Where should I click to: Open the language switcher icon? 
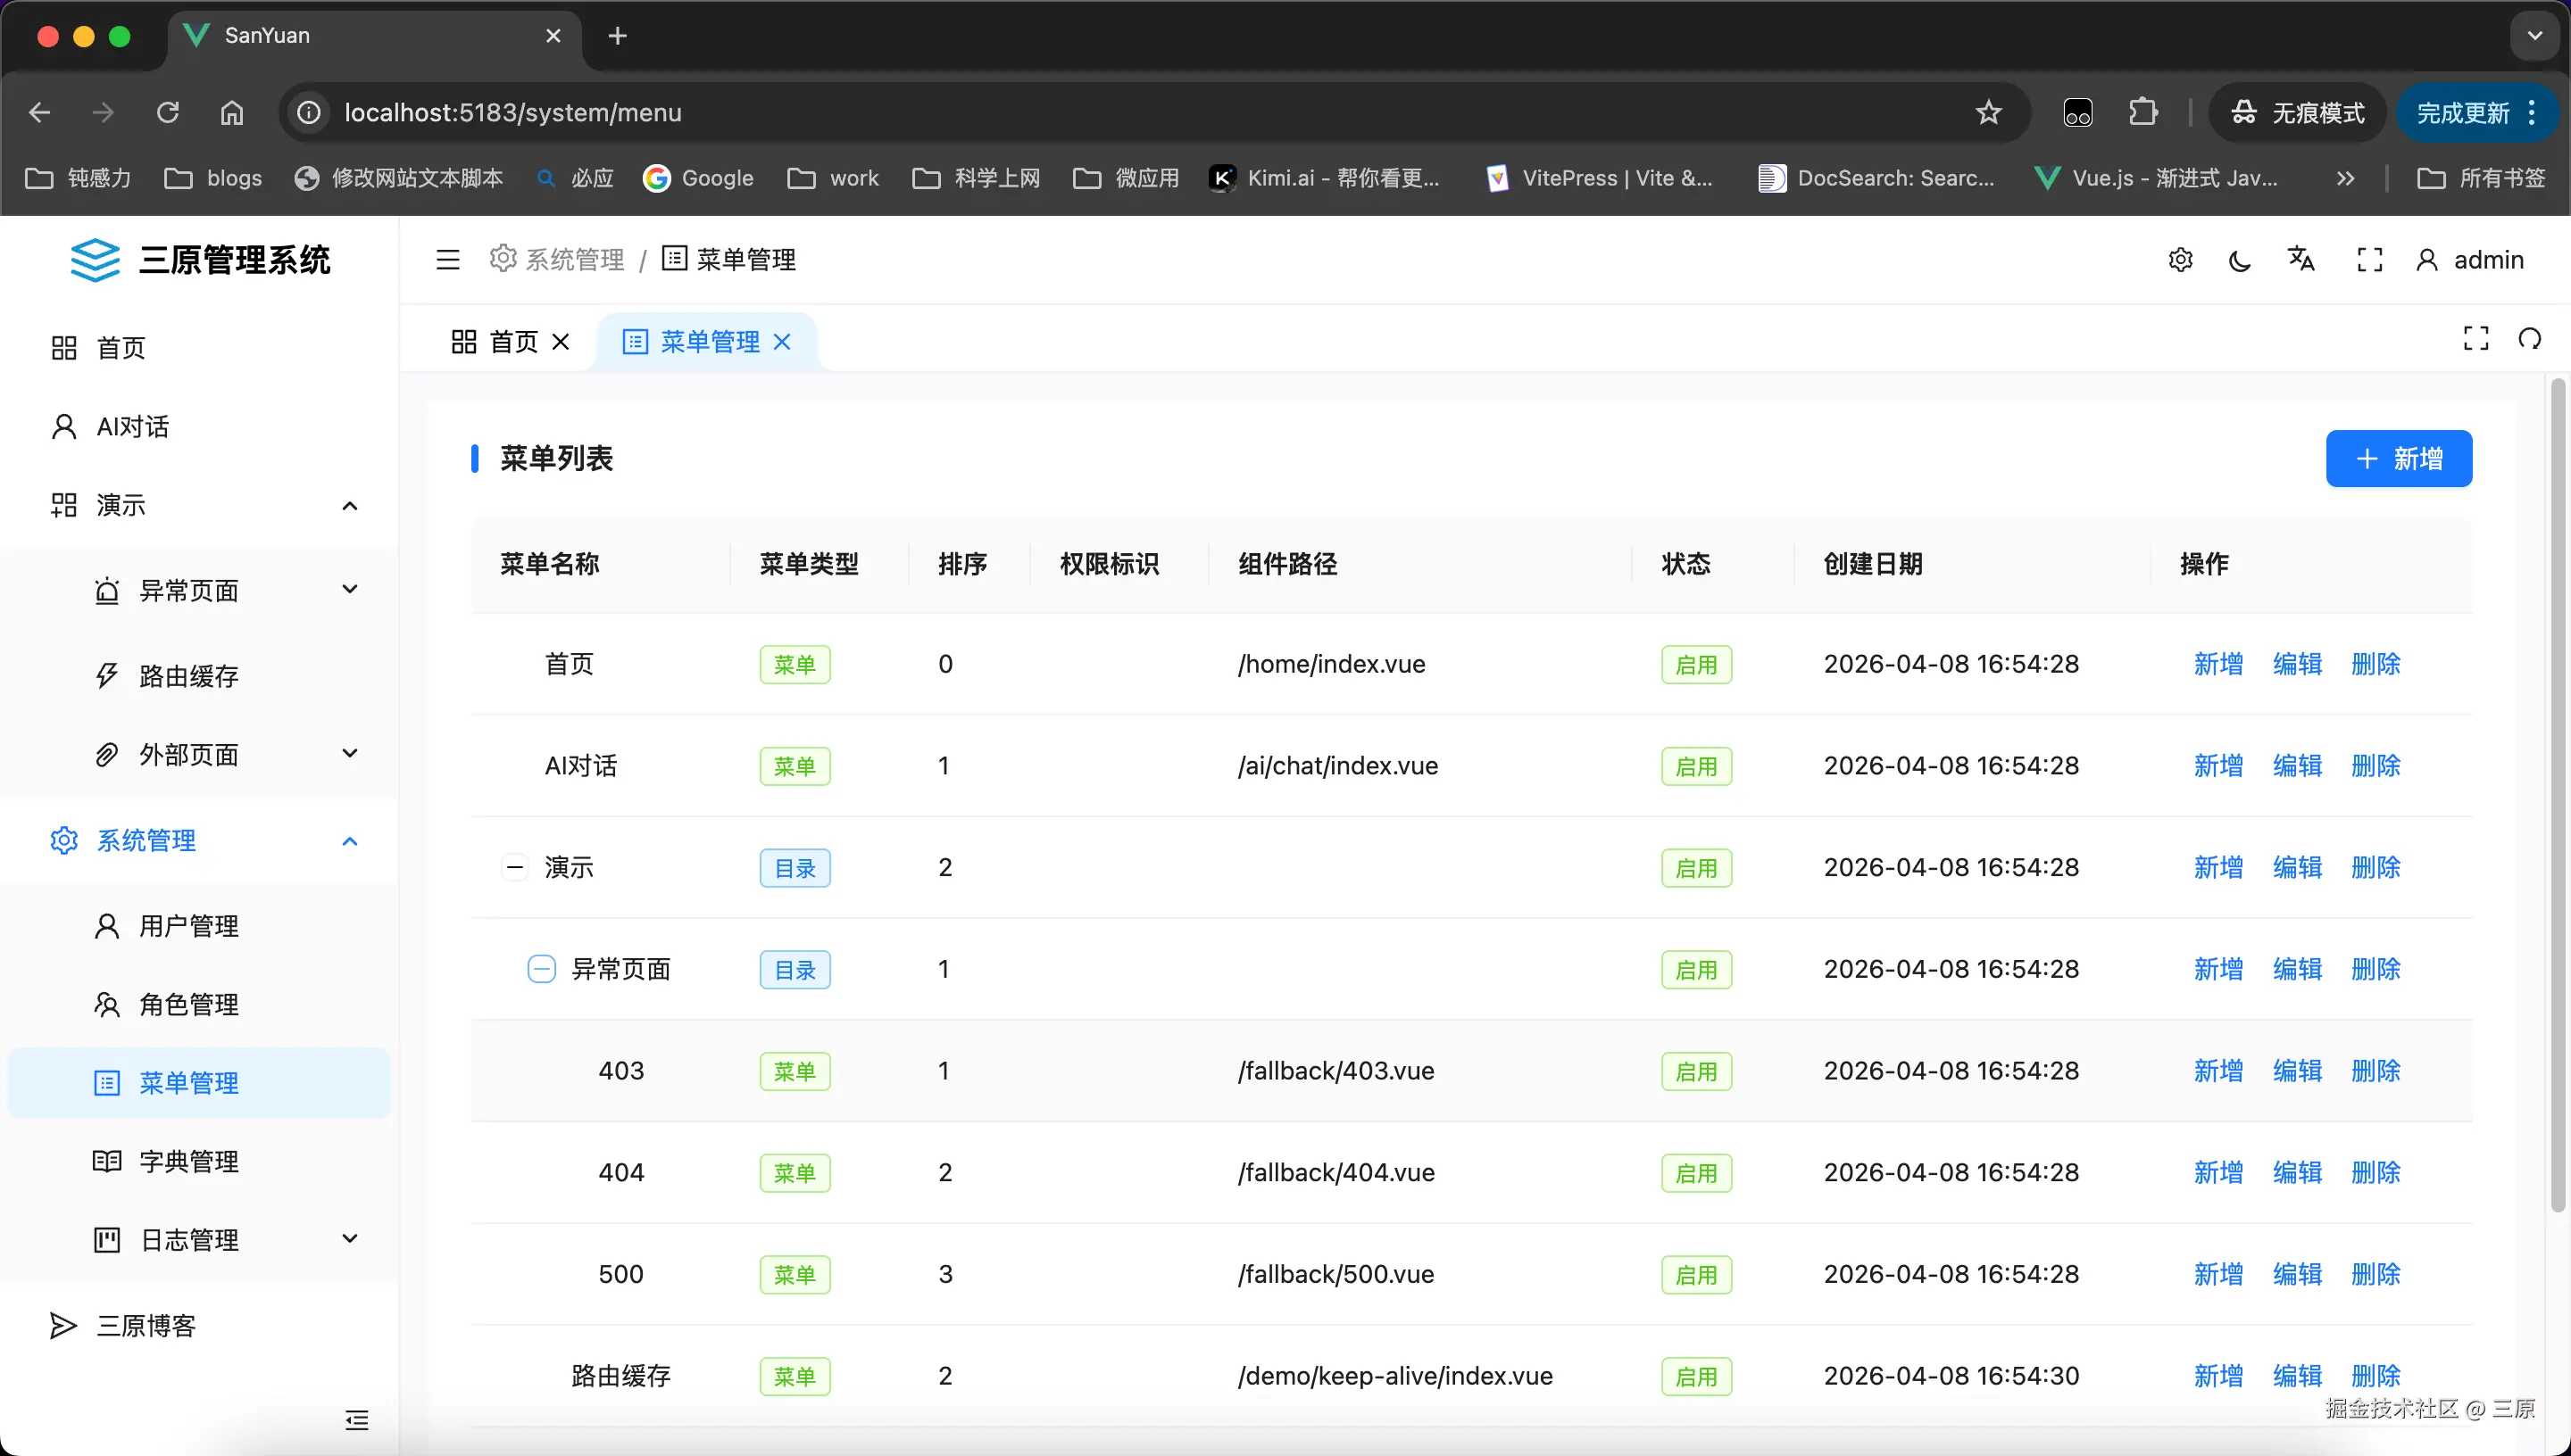pos(2301,259)
